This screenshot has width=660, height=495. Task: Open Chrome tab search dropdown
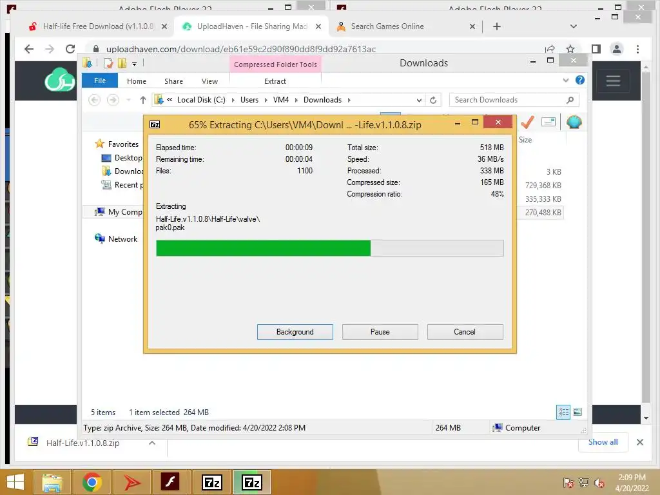(573, 26)
